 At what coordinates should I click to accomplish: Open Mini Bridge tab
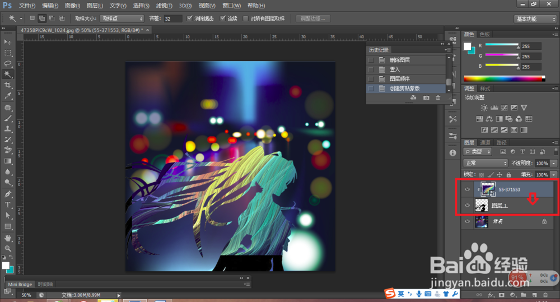point(20,285)
